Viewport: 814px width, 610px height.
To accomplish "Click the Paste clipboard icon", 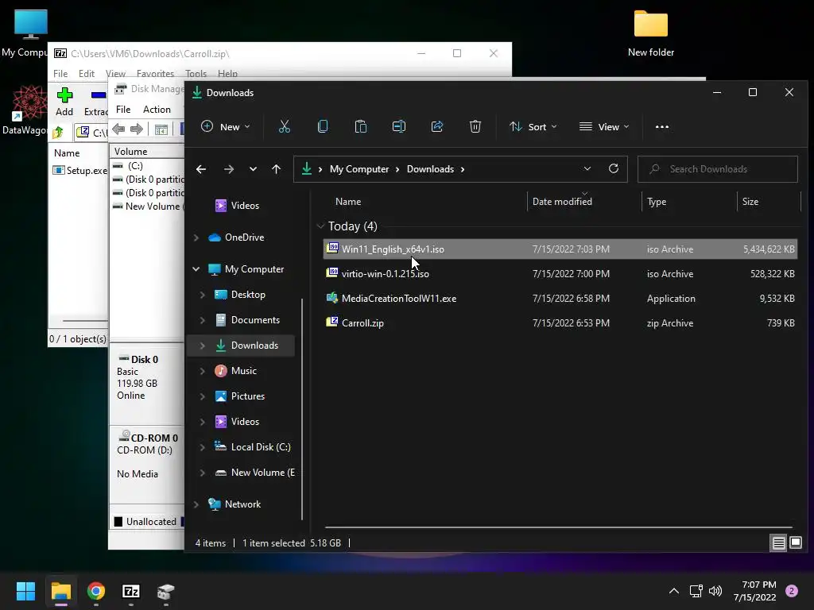I will click(360, 126).
